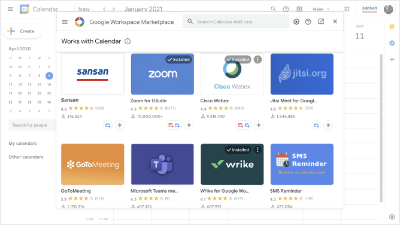Click the GoToMeeting title link
400x225 pixels.
[x=76, y=191]
